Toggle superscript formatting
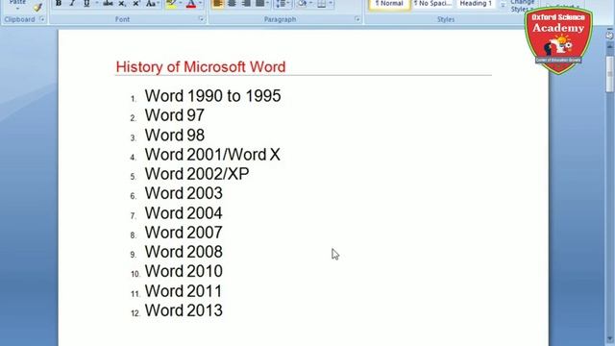The image size is (615, 346). click(136, 4)
